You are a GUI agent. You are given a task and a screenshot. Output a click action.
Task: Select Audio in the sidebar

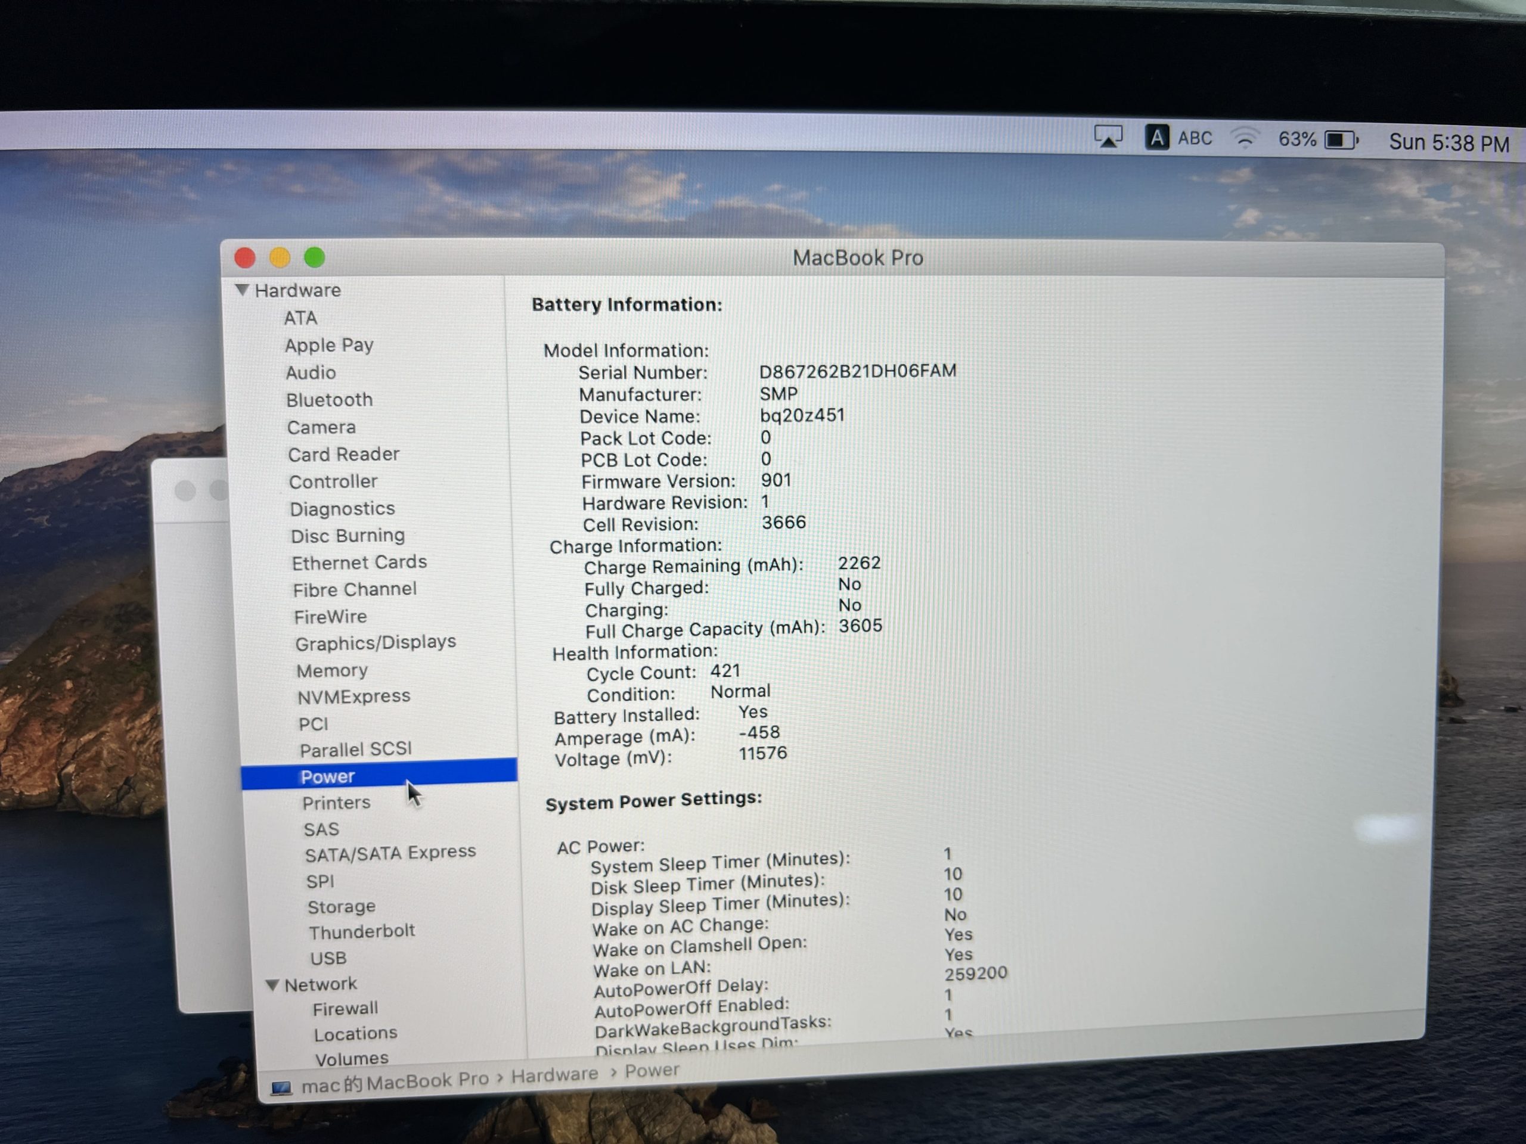[311, 372]
